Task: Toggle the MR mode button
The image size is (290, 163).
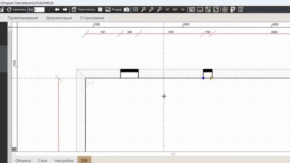Action: pyautogui.click(x=175, y=10)
